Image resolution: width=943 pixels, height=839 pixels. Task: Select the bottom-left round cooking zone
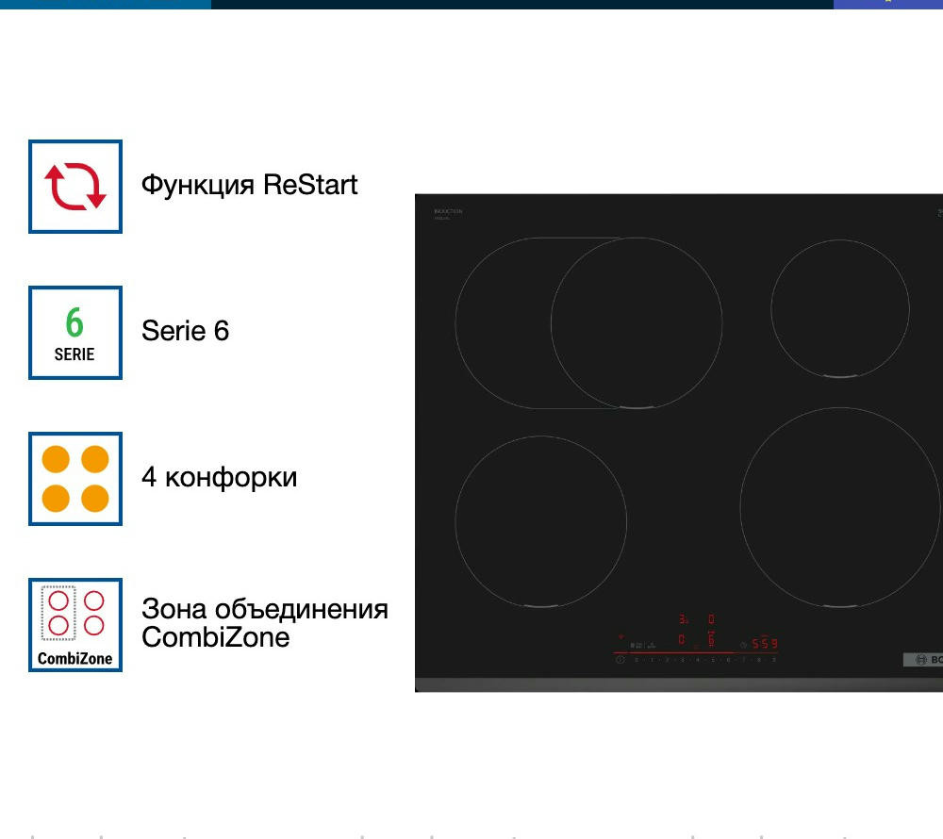tap(540, 521)
